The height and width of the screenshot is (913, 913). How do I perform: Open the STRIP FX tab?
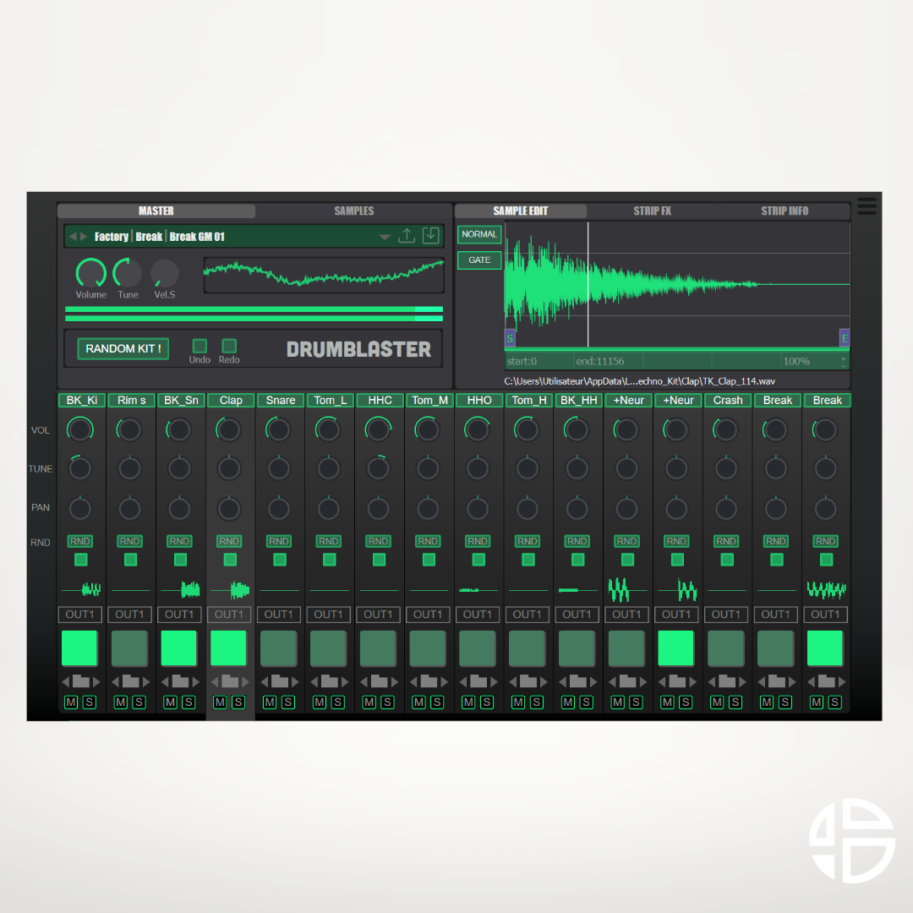(x=652, y=210)
